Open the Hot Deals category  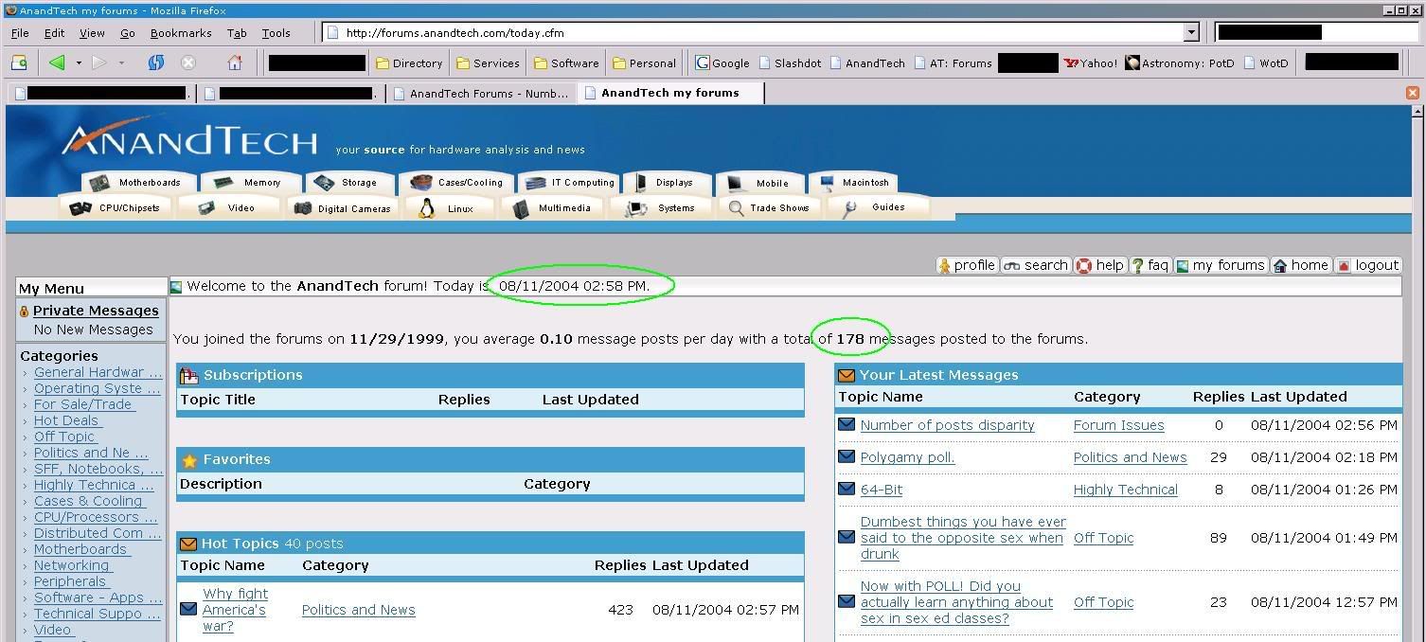[x=66, y=420]
